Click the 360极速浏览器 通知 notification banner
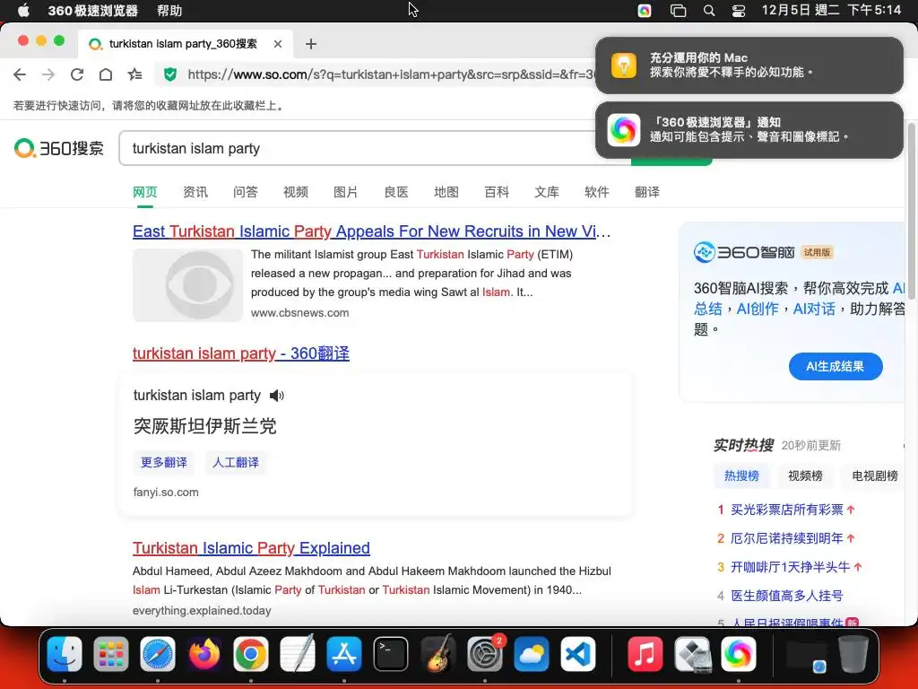This screenshot has height=689, width=918. 749,130
